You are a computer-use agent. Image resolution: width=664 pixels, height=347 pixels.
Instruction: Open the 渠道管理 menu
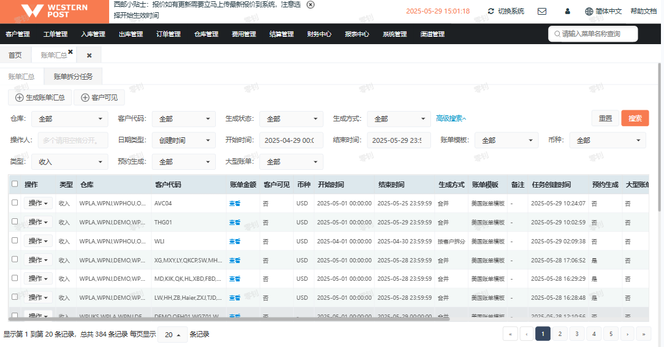click(x=432, y=34)
